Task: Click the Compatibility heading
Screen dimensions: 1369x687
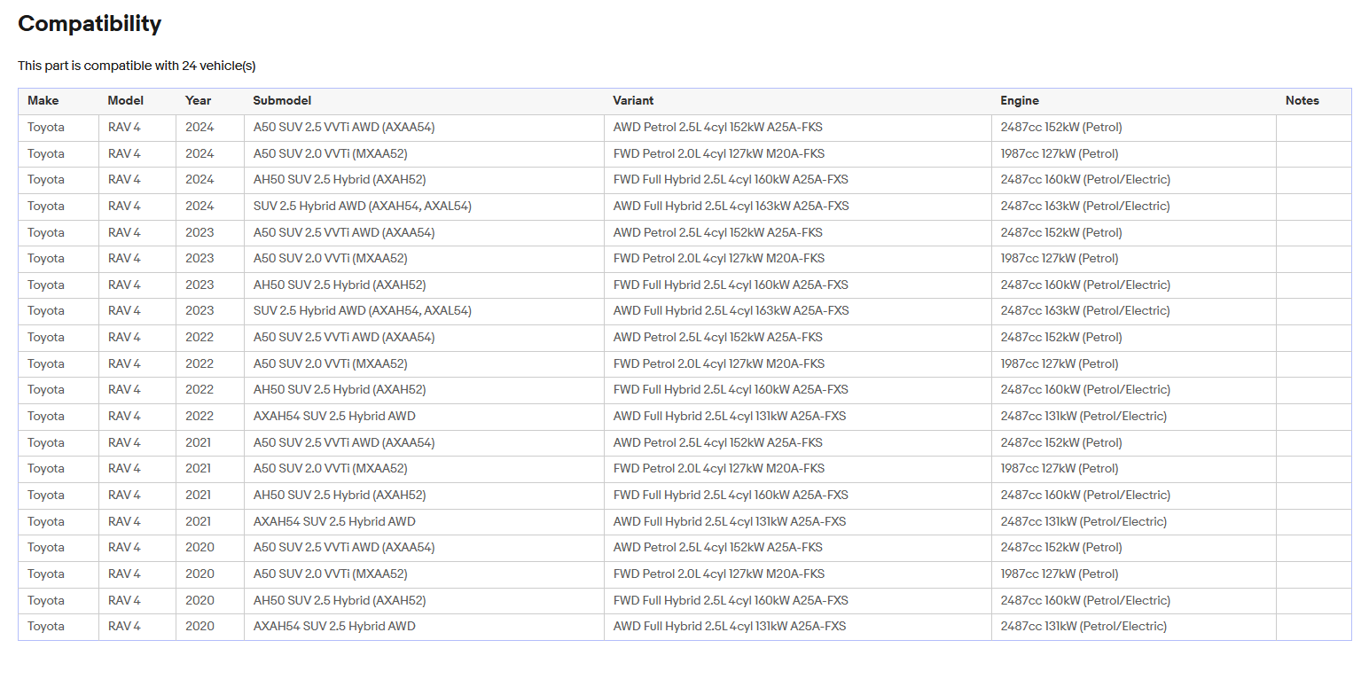Action: tap(90, 24)
